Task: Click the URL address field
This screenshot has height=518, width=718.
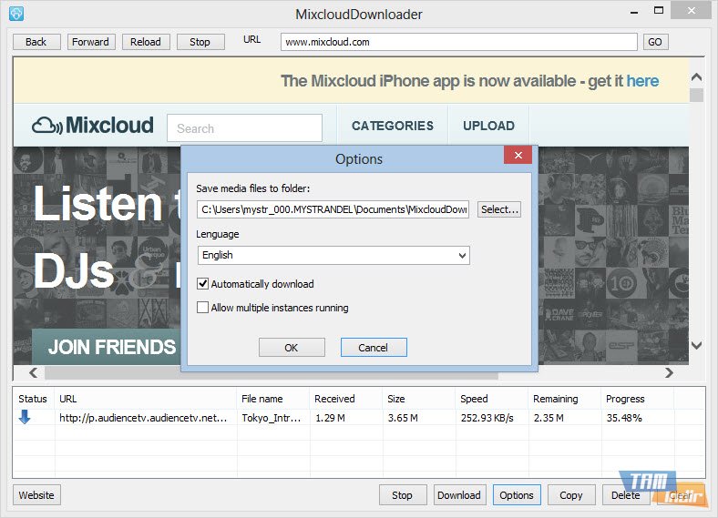Action: coord(459,42)
